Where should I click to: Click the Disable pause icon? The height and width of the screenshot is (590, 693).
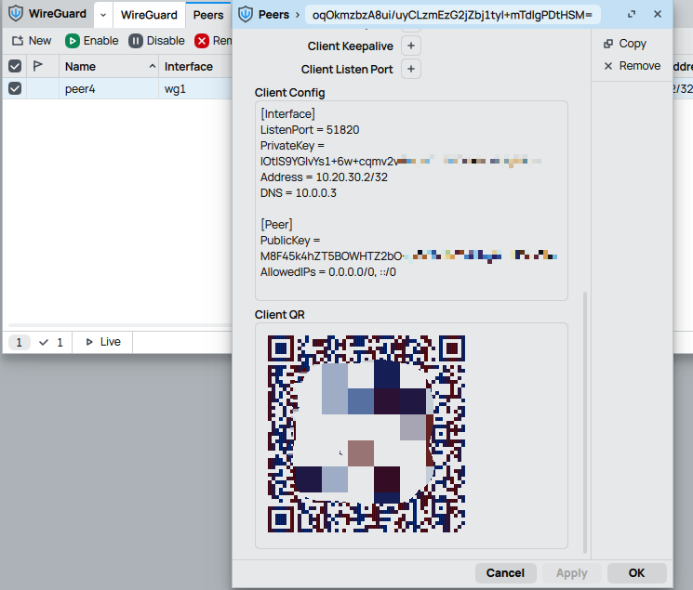click(x=136, y=41)
